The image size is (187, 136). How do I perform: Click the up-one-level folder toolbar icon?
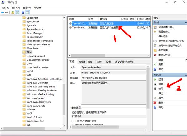pyautogui.click(x=13, y=12)
